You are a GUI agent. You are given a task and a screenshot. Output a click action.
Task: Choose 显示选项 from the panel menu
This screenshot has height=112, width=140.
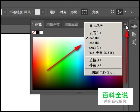[x=103, y=25]
